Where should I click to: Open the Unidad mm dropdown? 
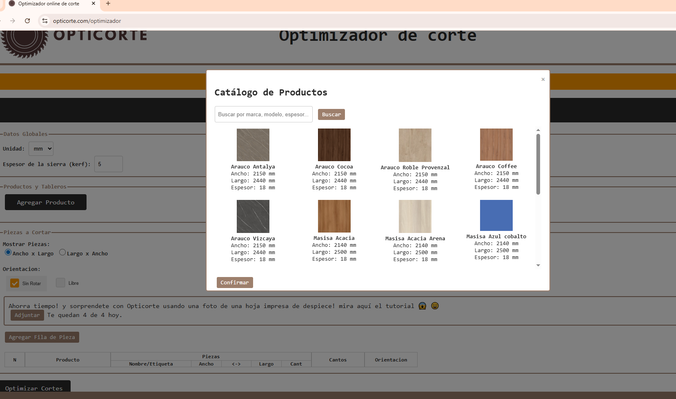[41, 149]
